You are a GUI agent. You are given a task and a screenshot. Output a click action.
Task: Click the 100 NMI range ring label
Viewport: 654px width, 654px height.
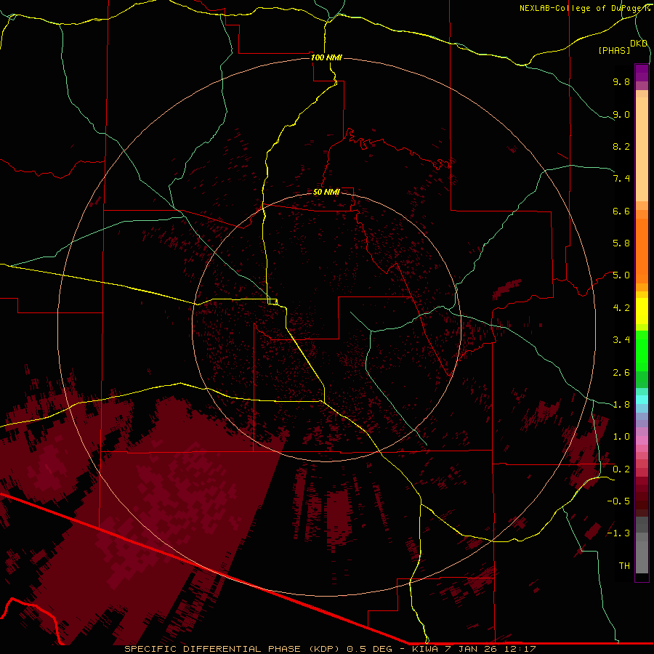[326, 57]
